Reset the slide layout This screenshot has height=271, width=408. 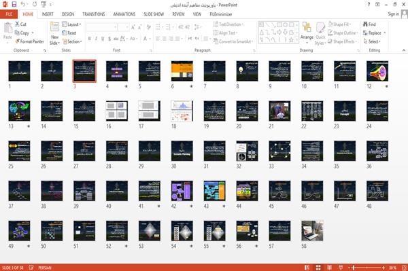(x=69, y=33)
